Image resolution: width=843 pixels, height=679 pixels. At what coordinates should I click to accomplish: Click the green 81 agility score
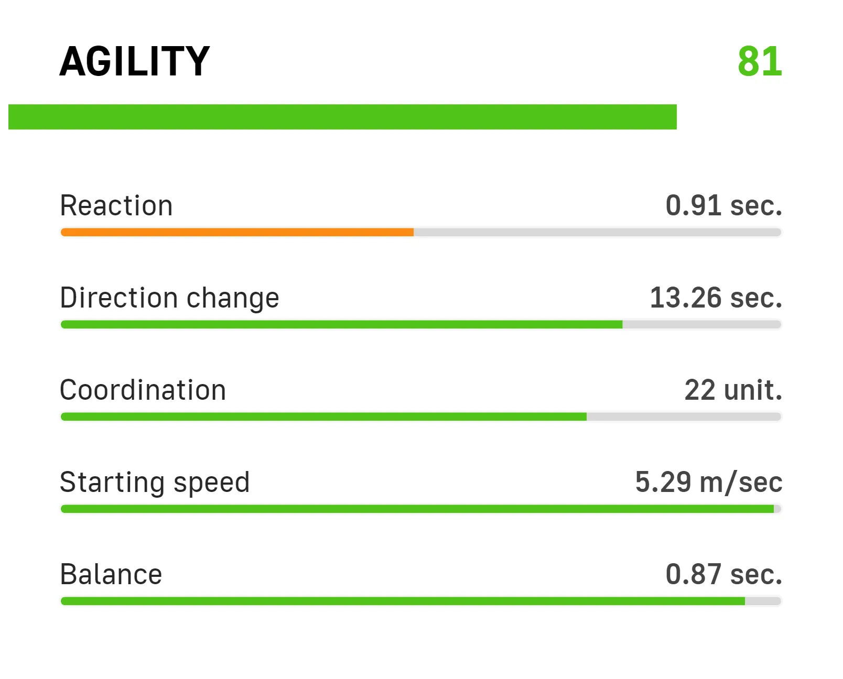(759, 62)
